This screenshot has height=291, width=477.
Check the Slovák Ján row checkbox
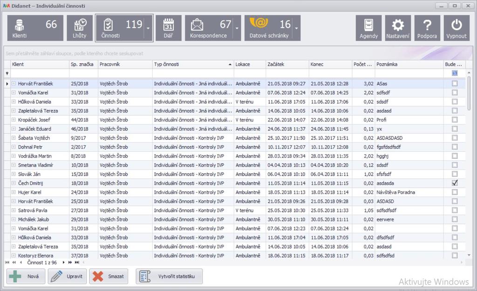[455, 174]
